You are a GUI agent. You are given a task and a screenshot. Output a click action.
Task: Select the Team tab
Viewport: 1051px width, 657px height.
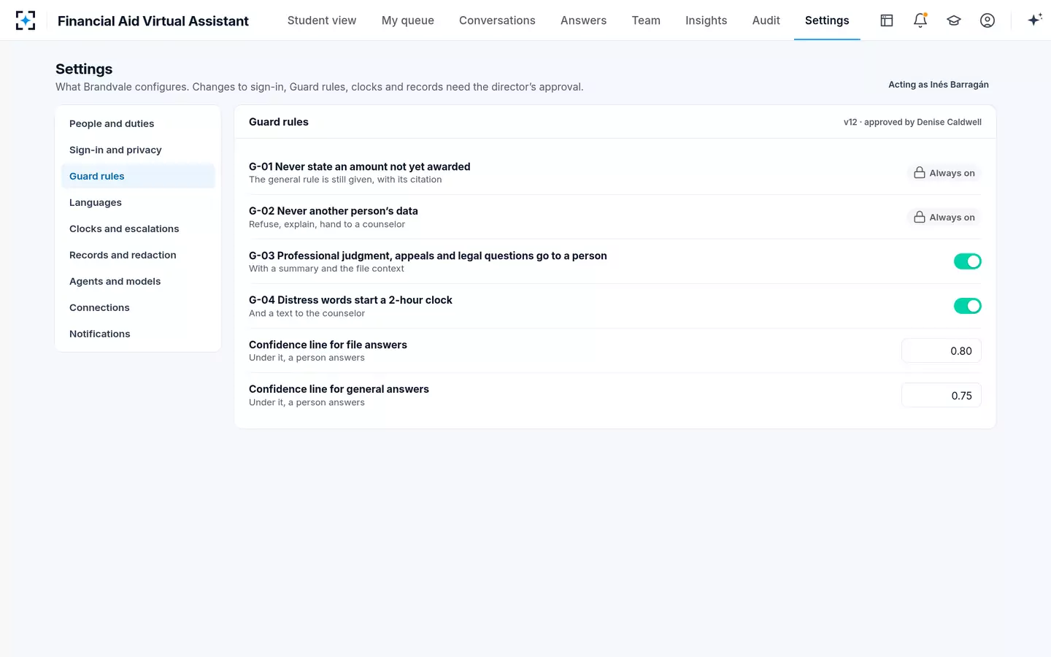646,20
